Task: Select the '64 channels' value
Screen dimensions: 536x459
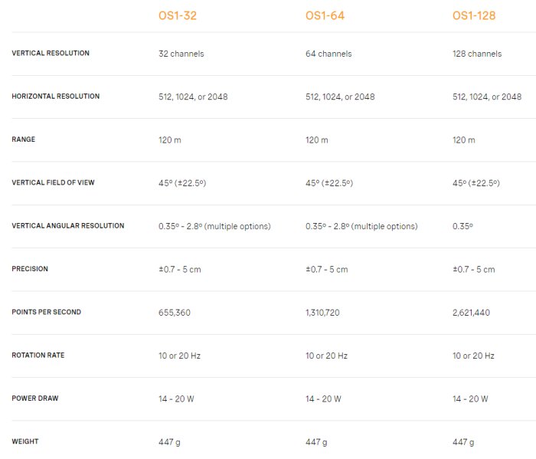Action: pos(328,54)
